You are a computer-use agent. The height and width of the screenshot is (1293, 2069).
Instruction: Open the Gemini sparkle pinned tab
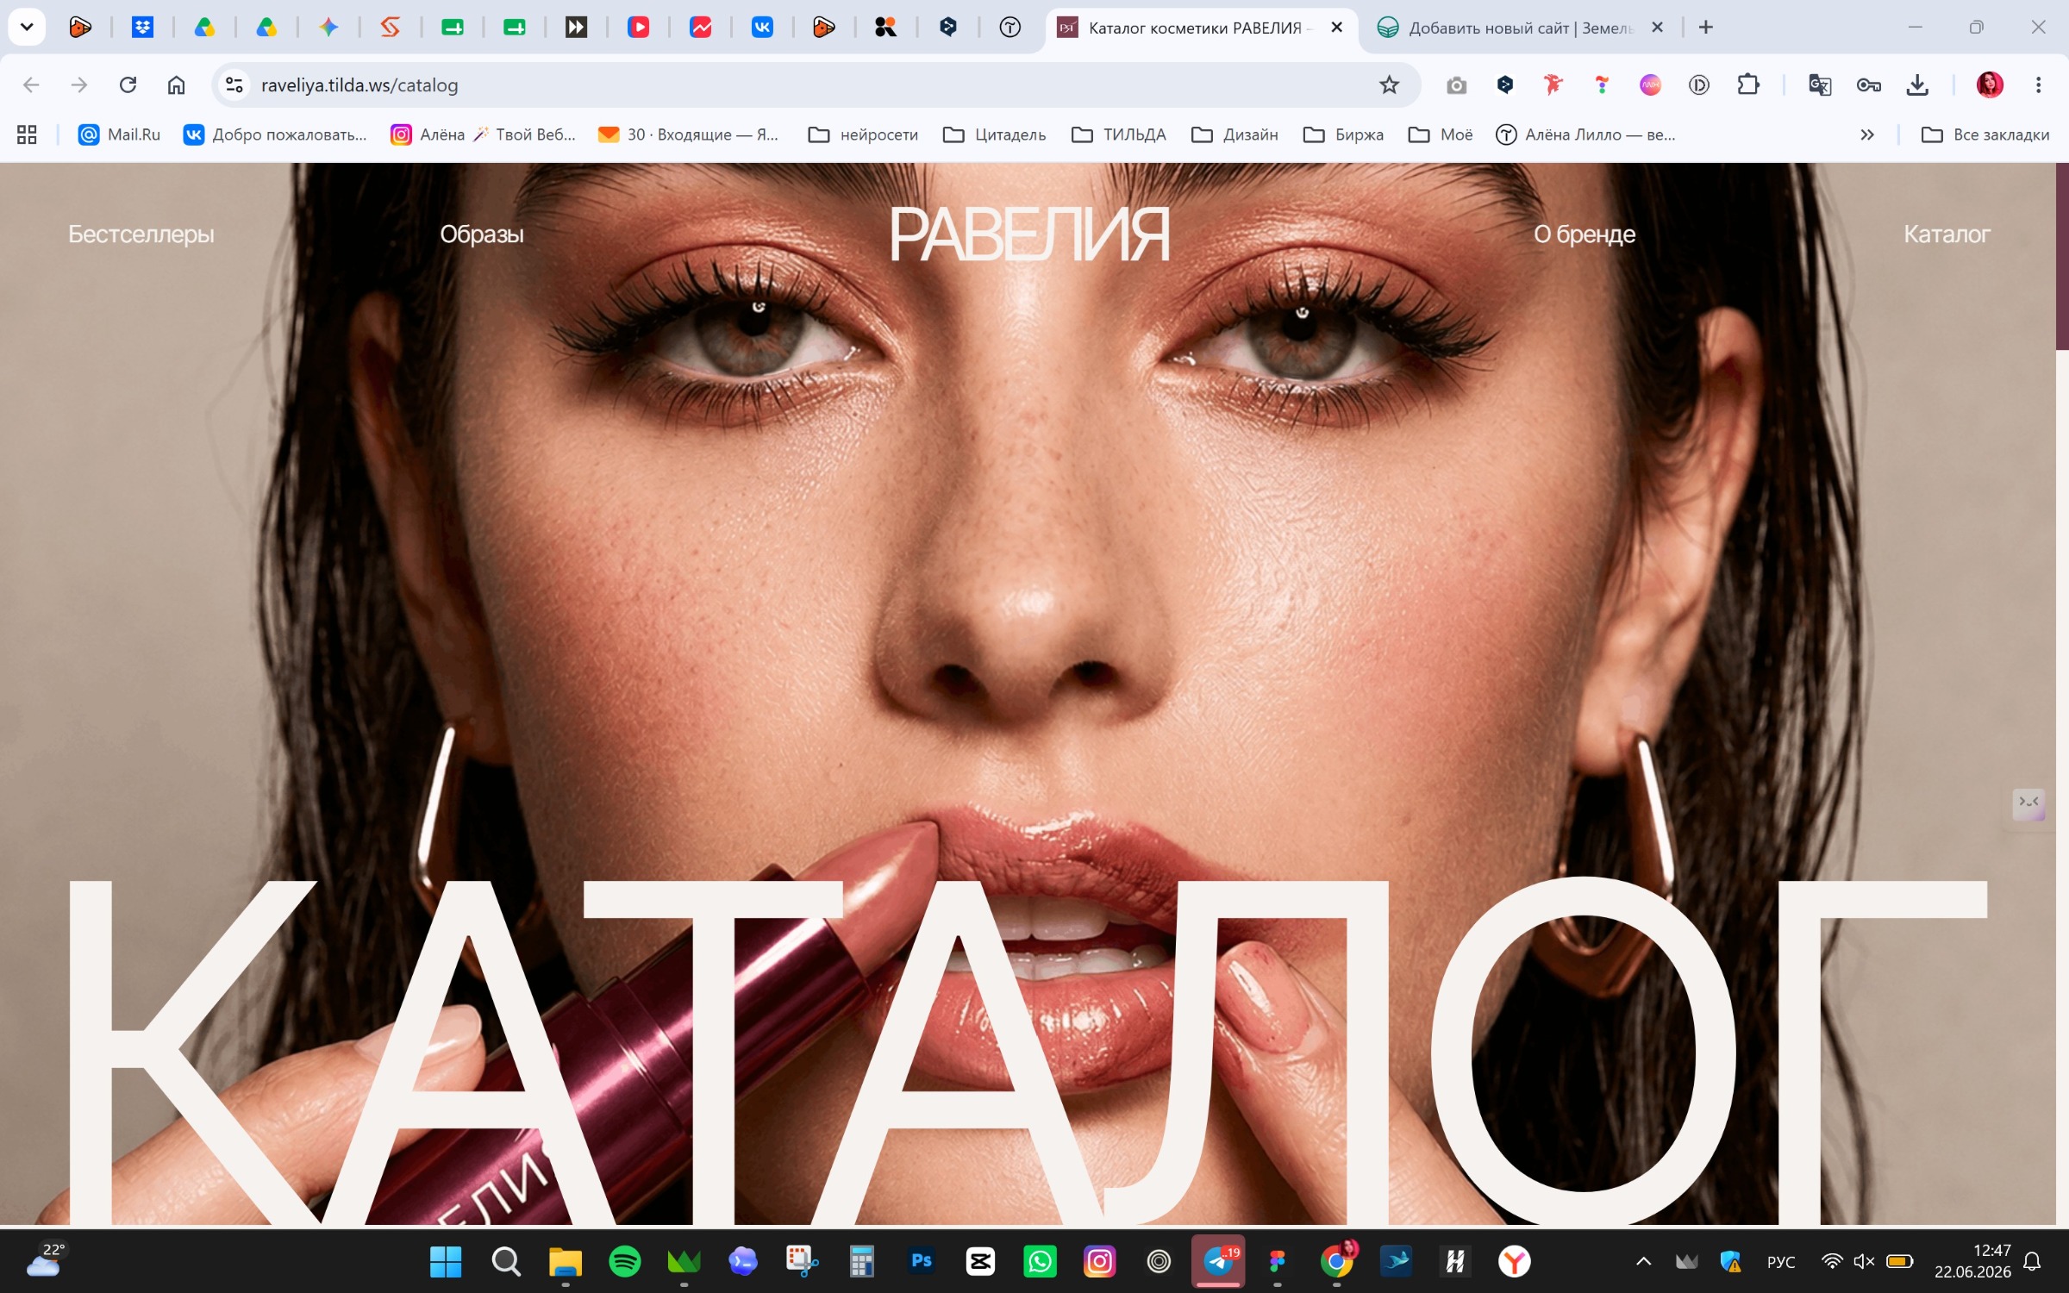(x=328, y=28)
